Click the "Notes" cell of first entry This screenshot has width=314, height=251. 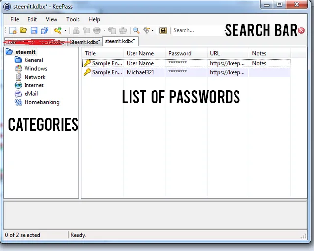pyautogui.click(x=259, y=63)
